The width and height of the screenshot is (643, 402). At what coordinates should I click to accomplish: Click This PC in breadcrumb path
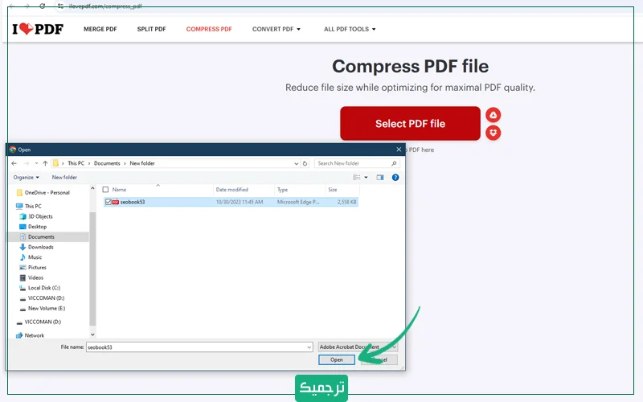(x=76, y=163)
